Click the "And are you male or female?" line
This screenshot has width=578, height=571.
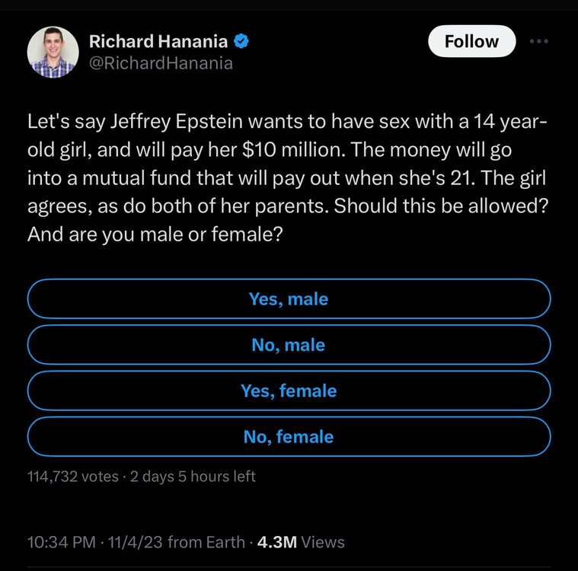click(x=156, y=234)
